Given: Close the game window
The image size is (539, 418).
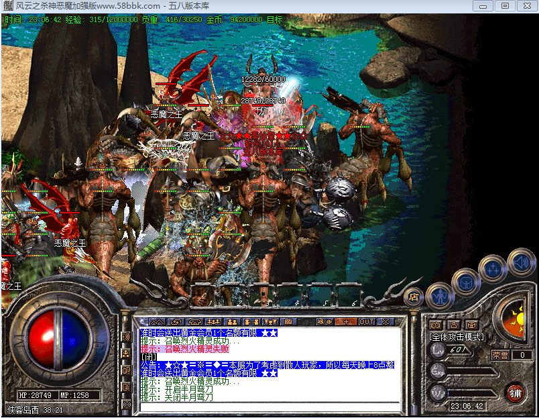Looking at the screenshot, I should pos(527,6).
